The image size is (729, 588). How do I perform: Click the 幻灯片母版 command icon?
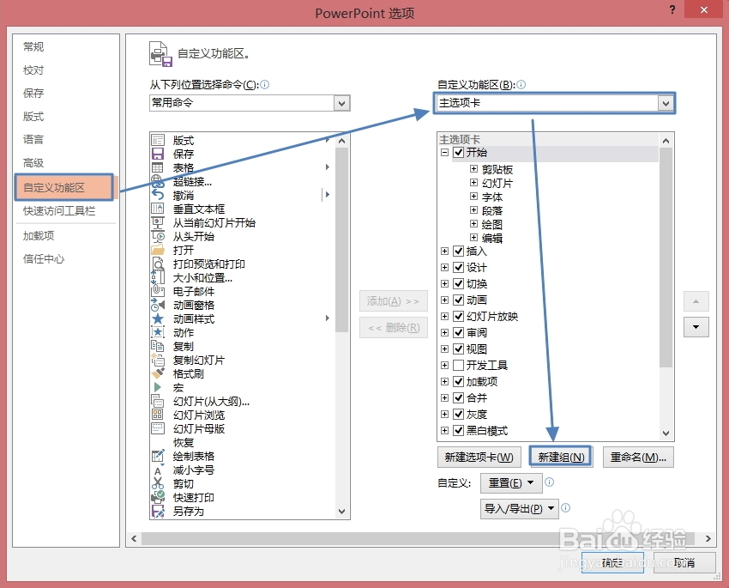pos(159,428)
